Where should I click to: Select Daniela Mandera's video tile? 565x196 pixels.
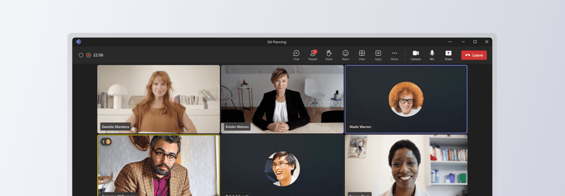point(158,99)
